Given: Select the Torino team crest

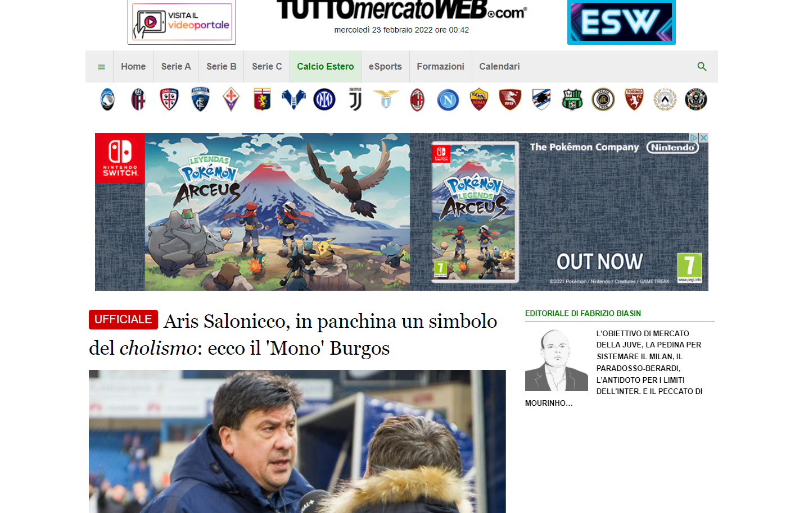Looking at the screenshot, I should pyautogui.click(x=634, y=99).
